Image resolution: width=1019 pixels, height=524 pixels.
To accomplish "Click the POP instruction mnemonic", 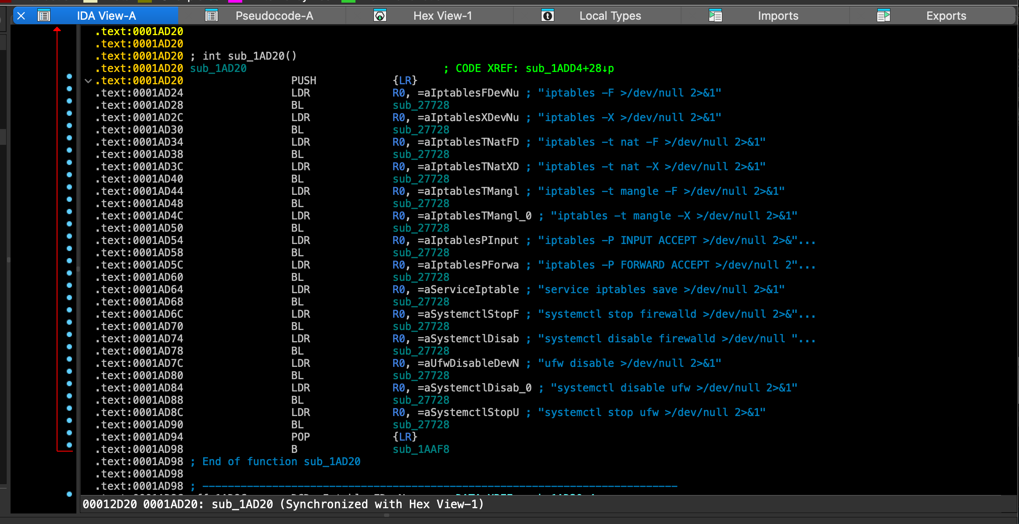I will pos(301,437).
